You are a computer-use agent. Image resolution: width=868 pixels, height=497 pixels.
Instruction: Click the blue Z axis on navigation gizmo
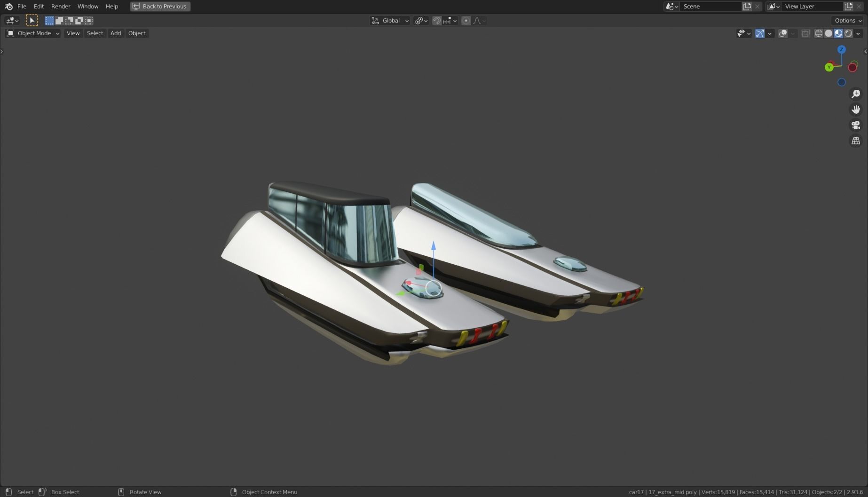point(842,49)
